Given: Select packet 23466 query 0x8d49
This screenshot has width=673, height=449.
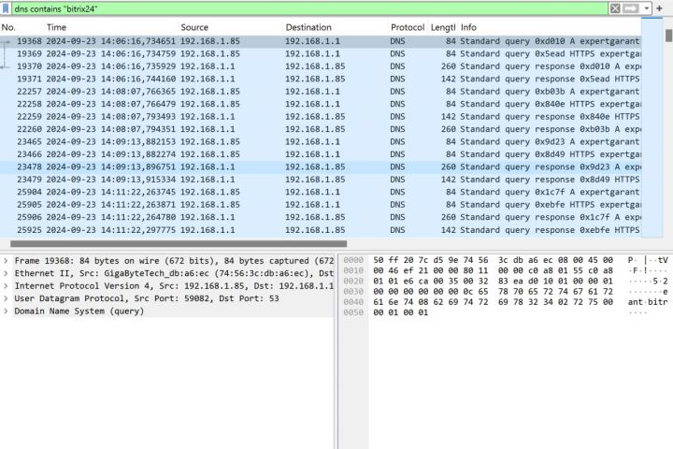Looking at the screenshot, I should pyautogui.click(x=321, y=154).
